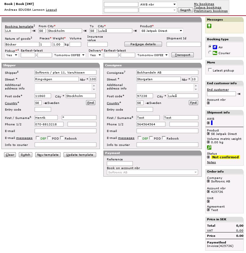
Task: Click the Logout link
Action: pyautogui.click(x=51, y=10)
